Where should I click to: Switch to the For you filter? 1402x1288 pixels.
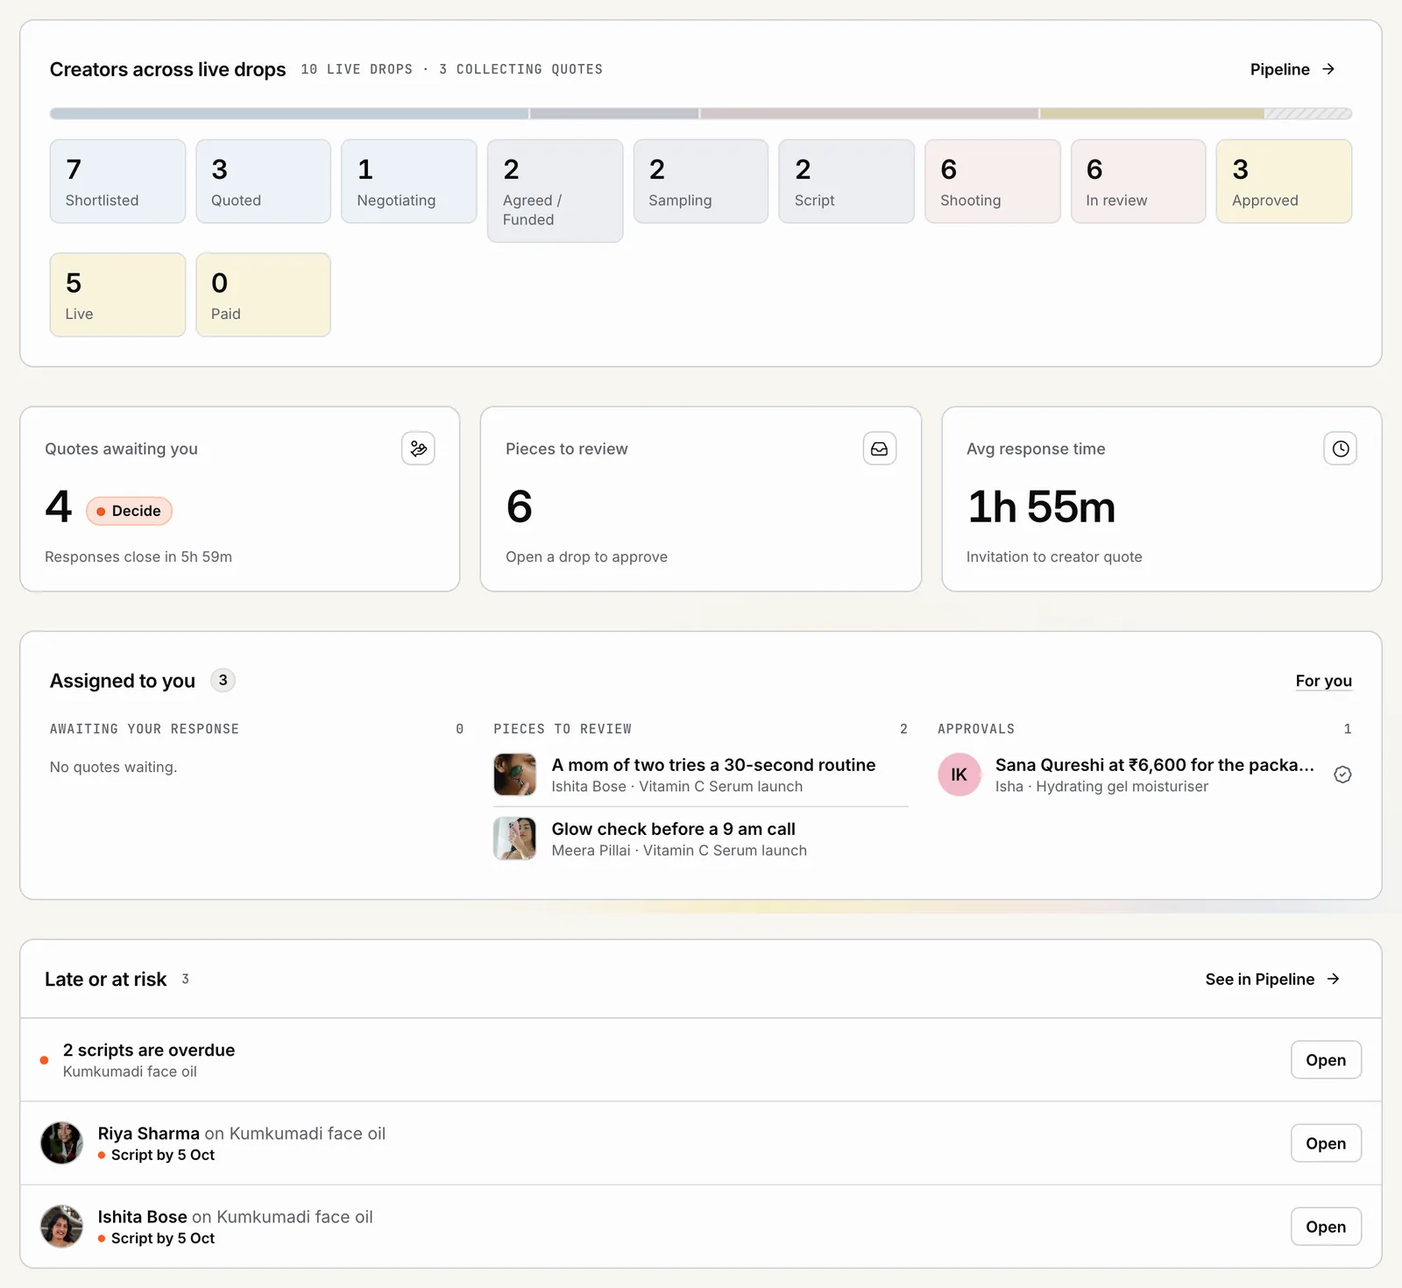pos(1323,681)
